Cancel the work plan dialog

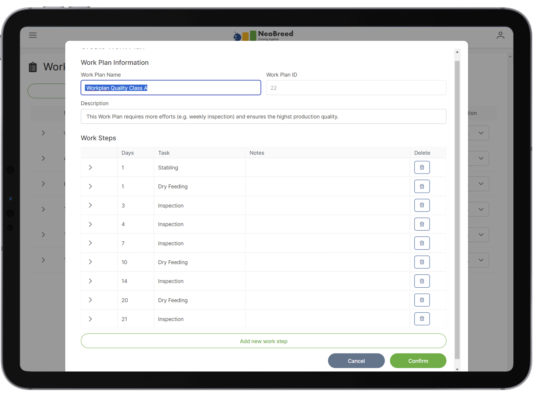click(356, 361)
